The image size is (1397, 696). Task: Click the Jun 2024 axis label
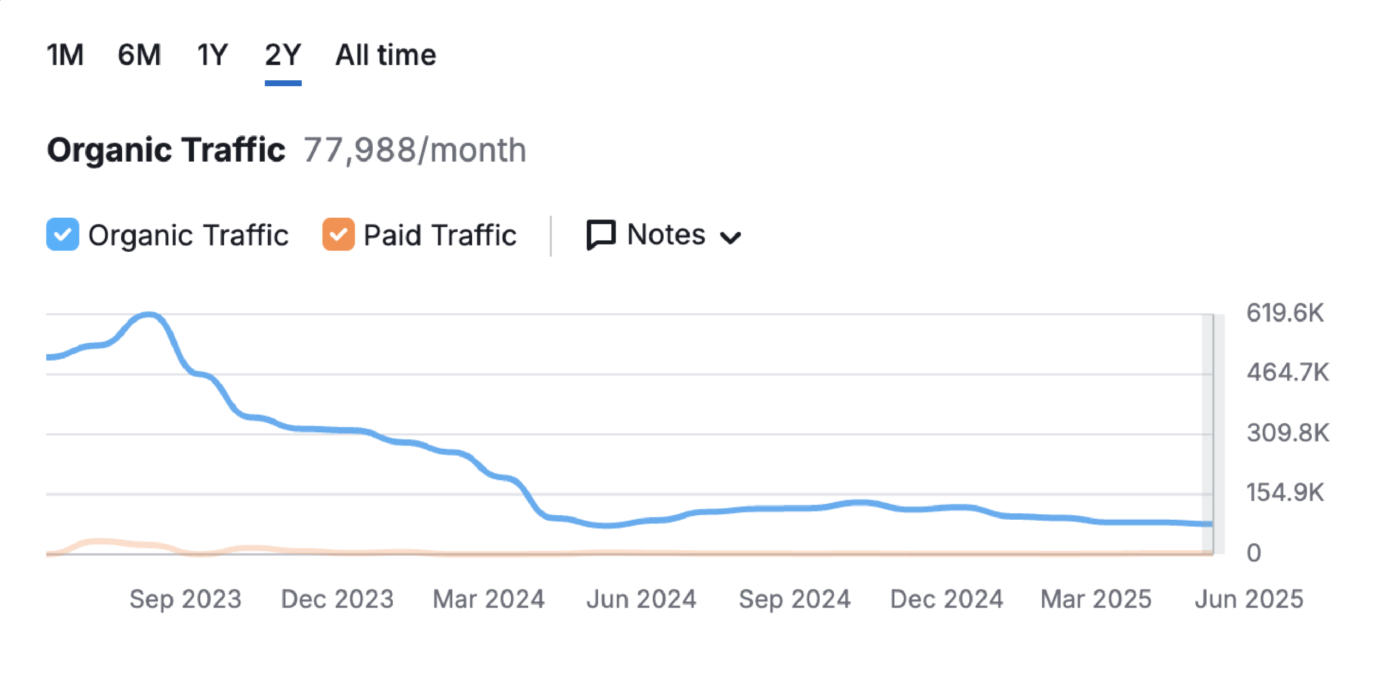641,599
